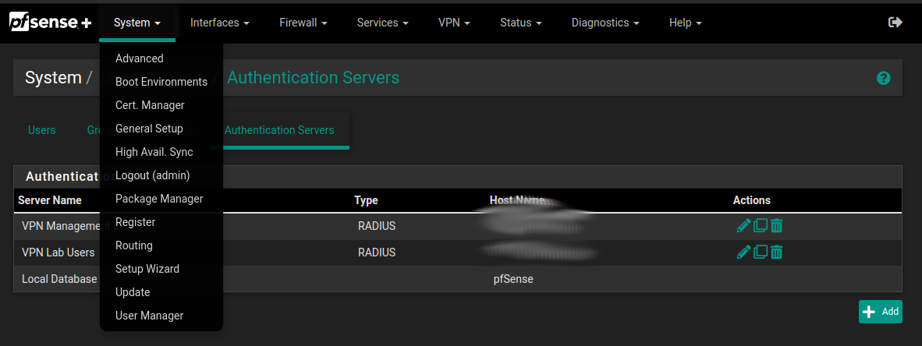Click the Server Name column header
The image size is (922, 346).
[x=49, y=200]
